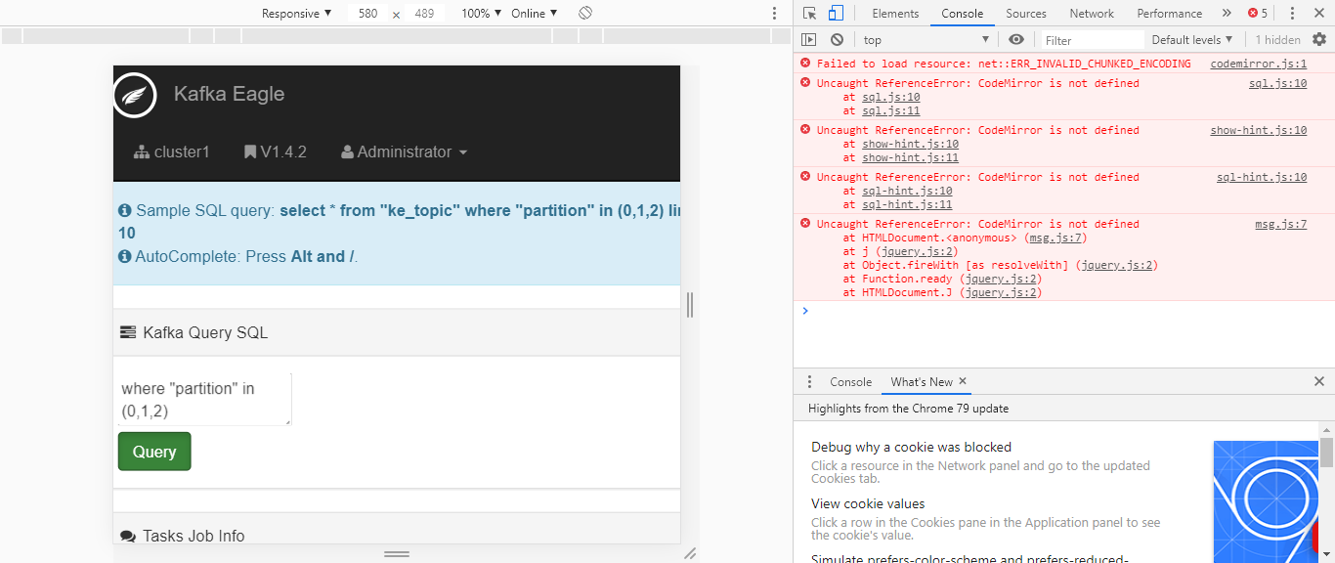The height and width of the screenshot is (563, 1335).
Task: Show more DevTools tabs chevron
Action: point(1227,14)
